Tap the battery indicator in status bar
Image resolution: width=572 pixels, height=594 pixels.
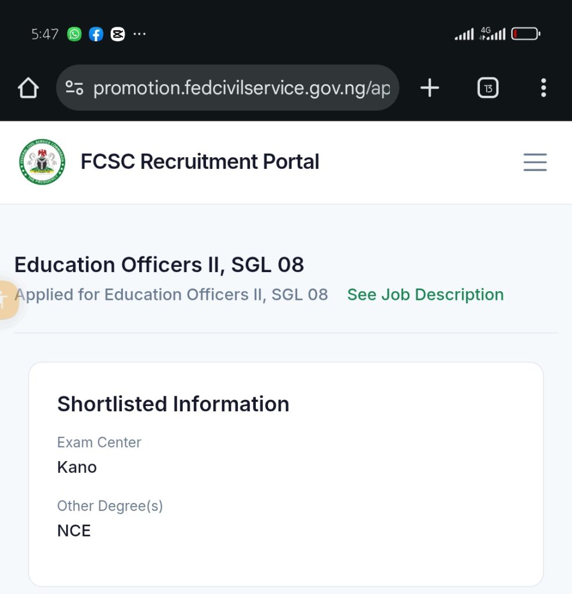[x=526, y=34]
